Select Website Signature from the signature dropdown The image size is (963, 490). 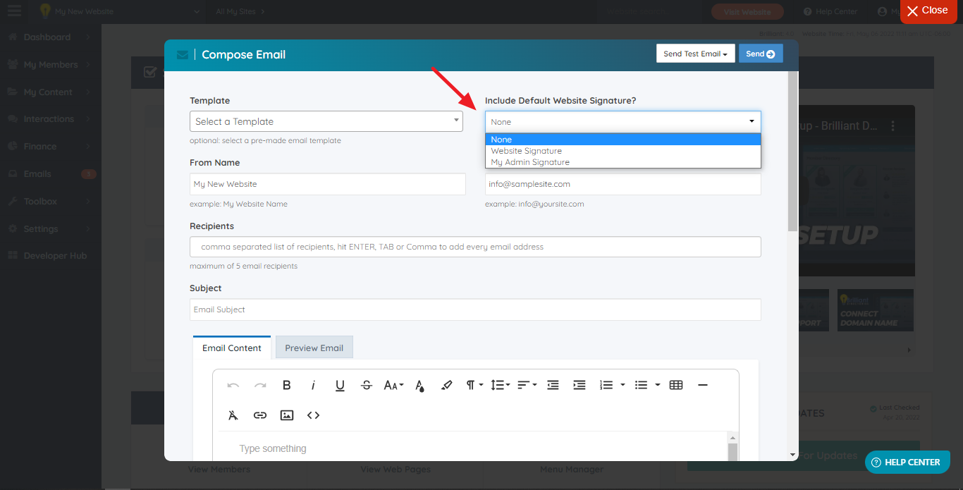pyautogui.click(x=526, y=151)
